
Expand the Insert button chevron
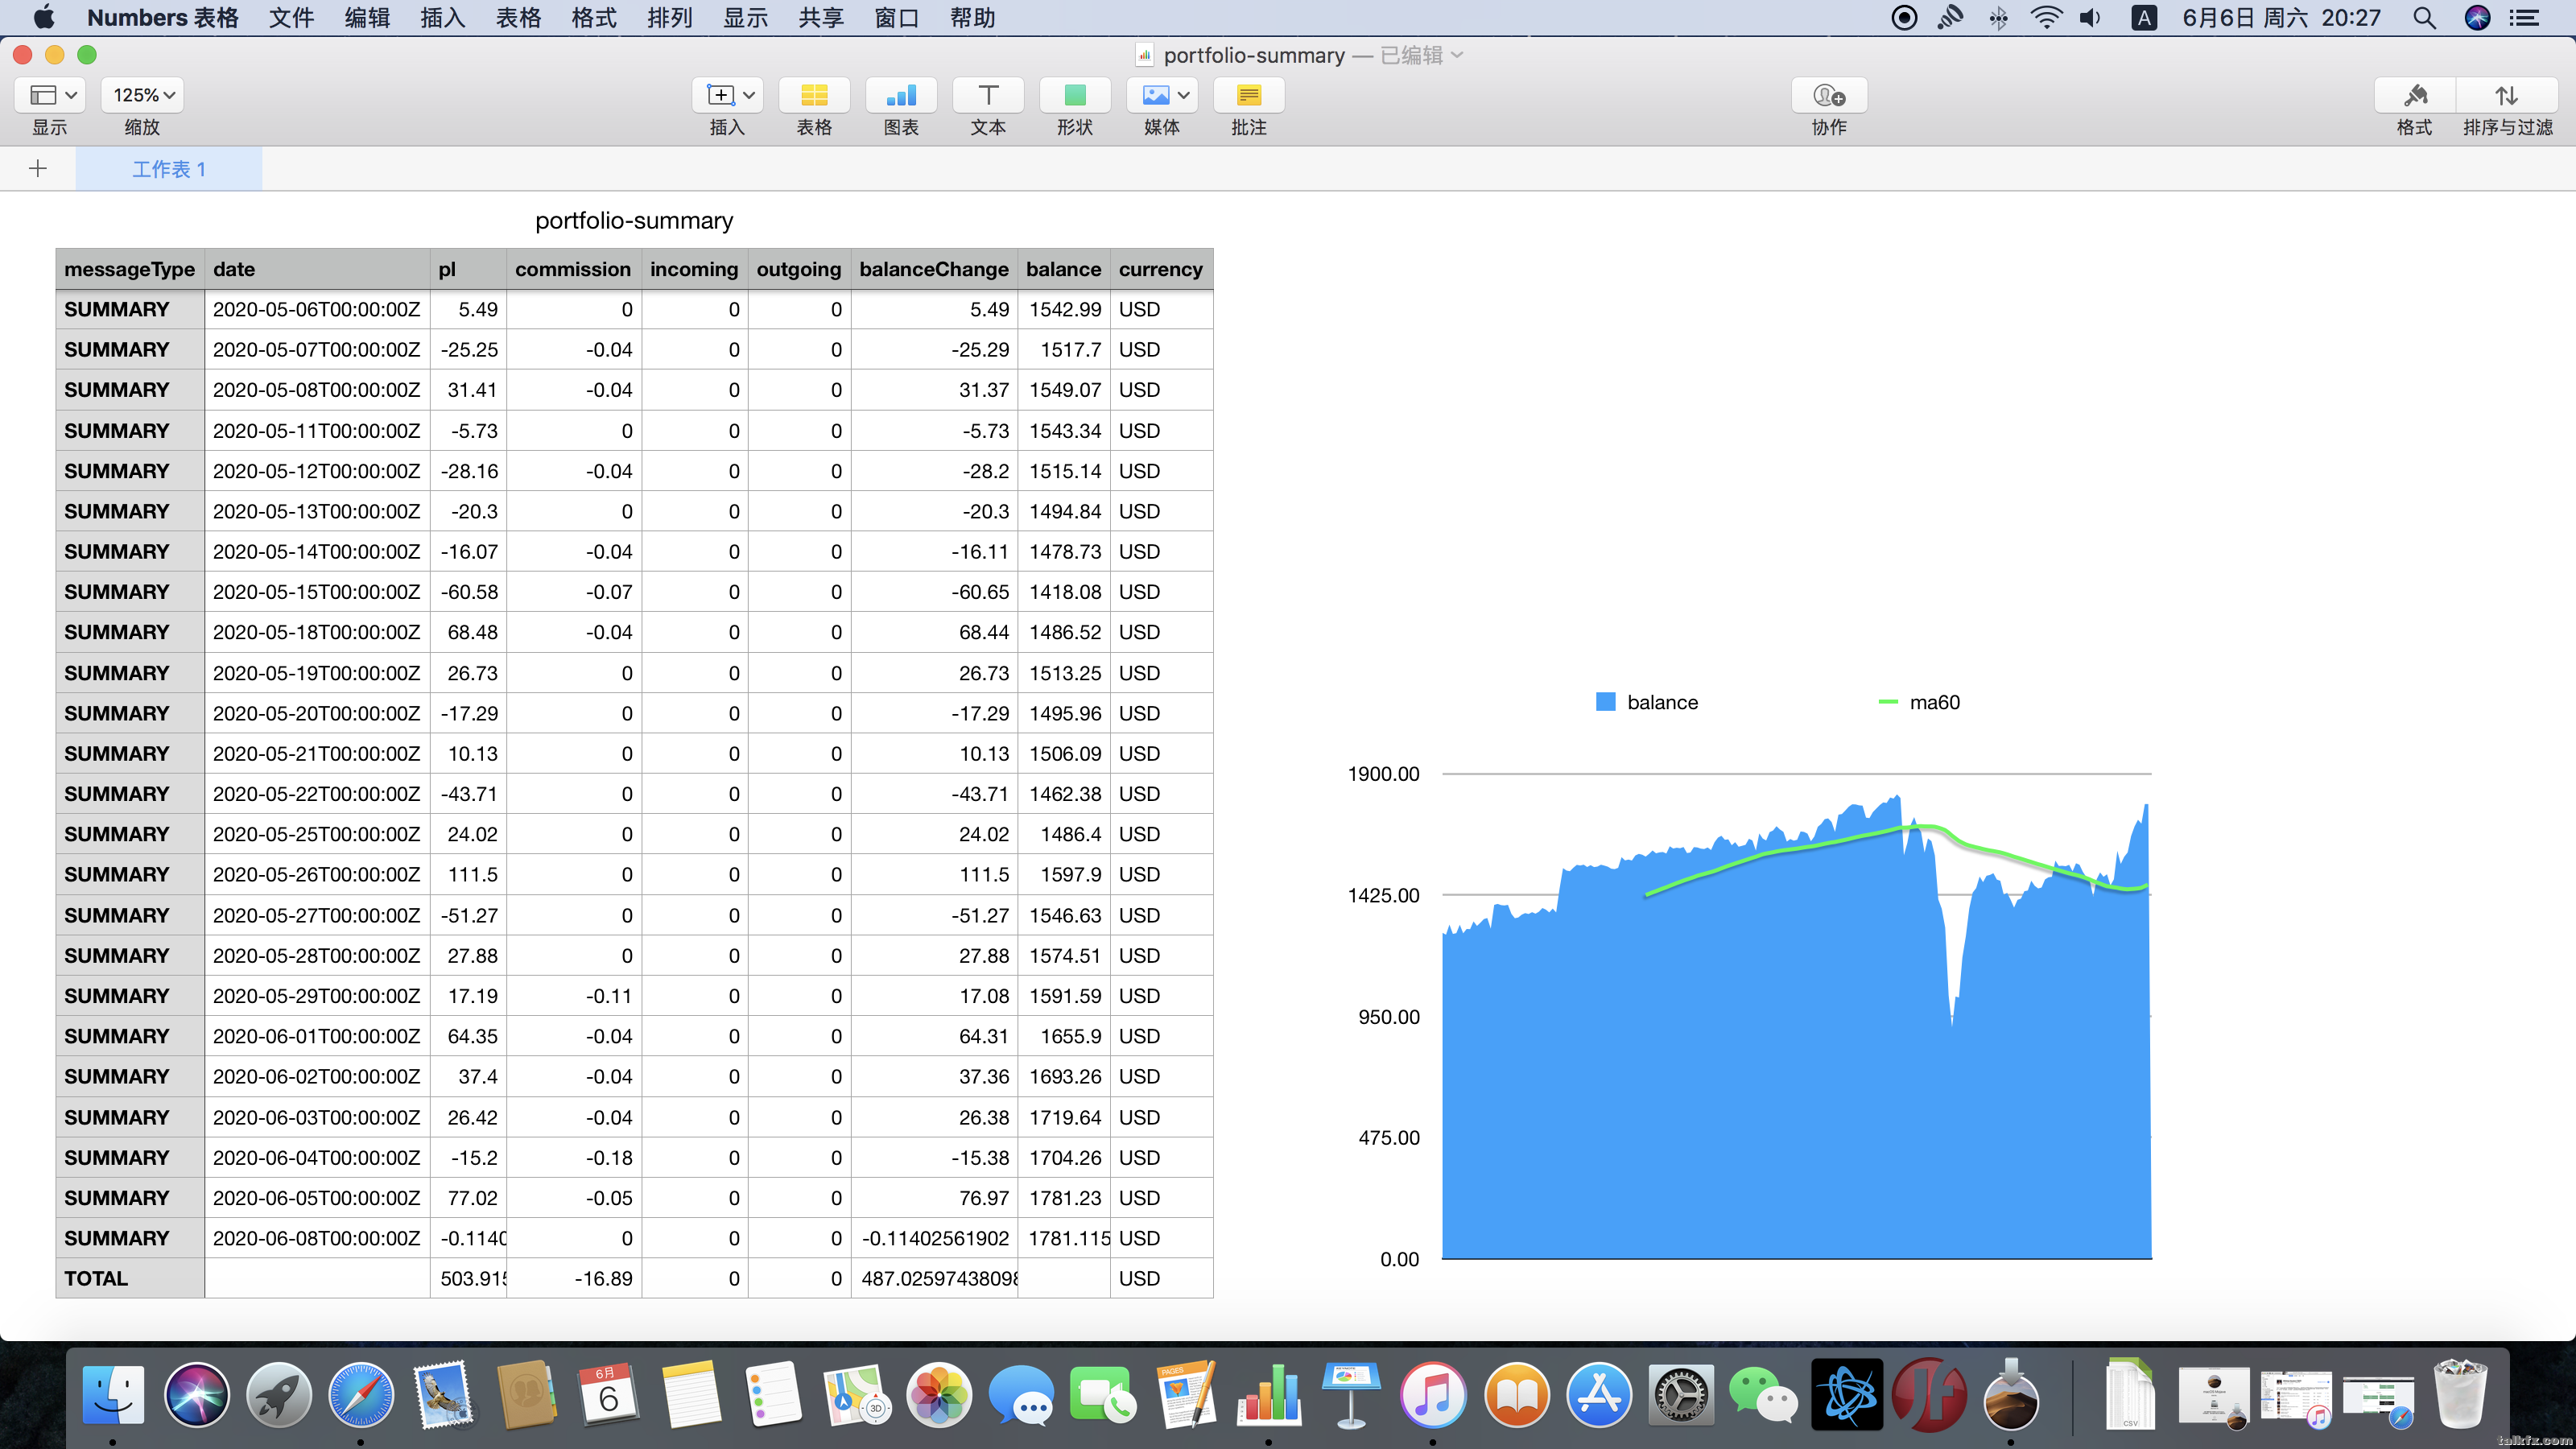point(749,95)
